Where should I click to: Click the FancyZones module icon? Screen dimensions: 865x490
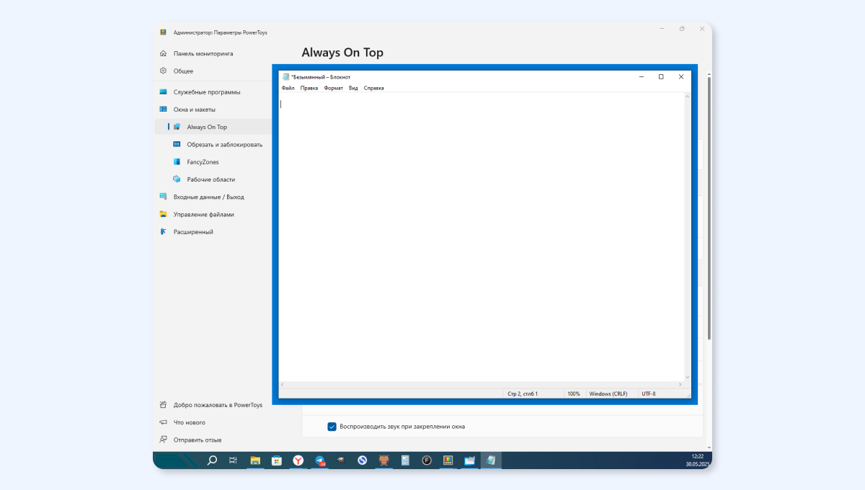point(177,162)
